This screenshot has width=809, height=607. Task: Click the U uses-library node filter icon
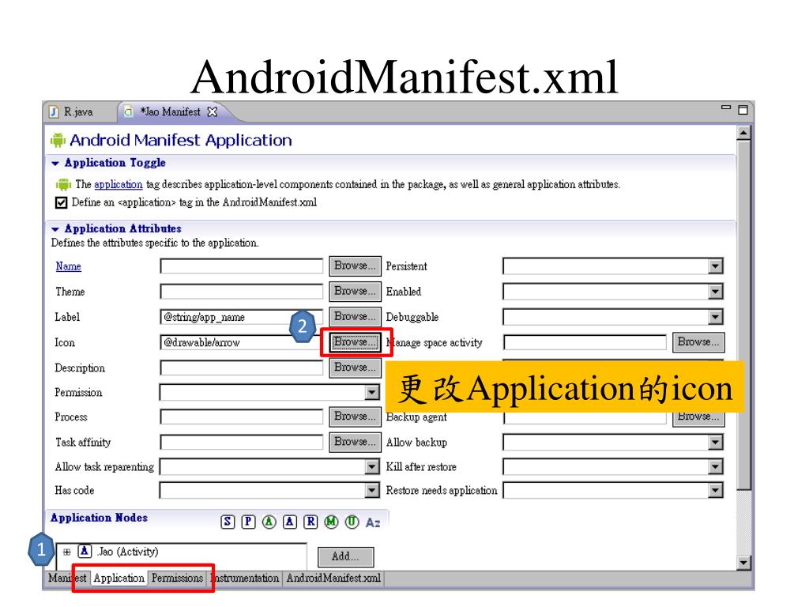click(x=352, y=522)
